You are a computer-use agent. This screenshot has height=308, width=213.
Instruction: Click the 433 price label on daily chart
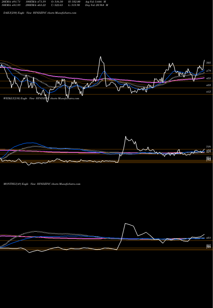[208, 85]
